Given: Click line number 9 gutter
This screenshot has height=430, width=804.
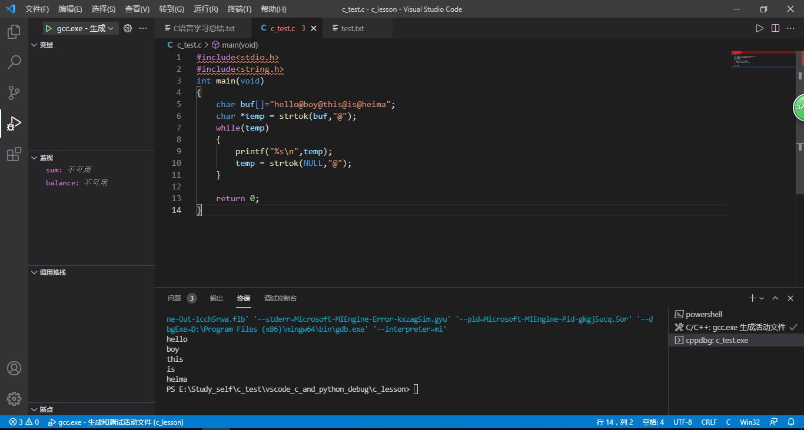Looking at the screenshot, I should click(178, 151).
